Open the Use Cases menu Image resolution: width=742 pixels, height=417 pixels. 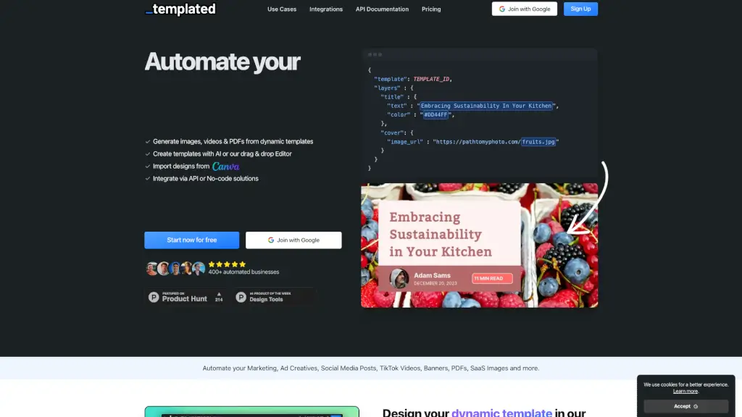click(282, 9)
